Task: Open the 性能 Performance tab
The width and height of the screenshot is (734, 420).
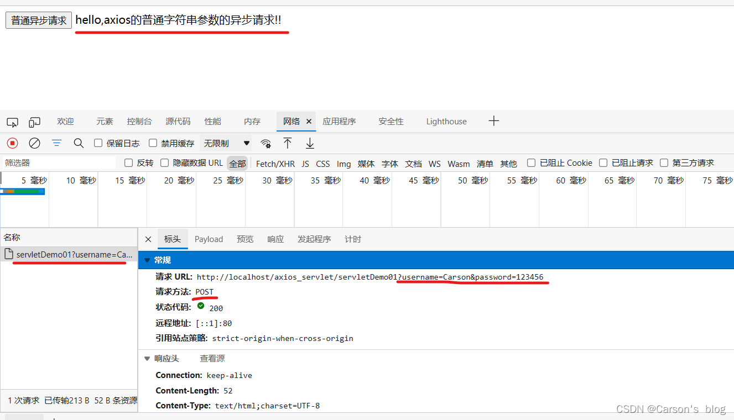Action: point(213,122)
